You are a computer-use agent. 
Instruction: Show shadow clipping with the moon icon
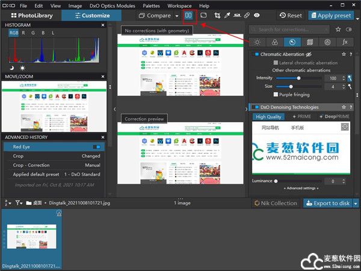[x=13, y=69]
